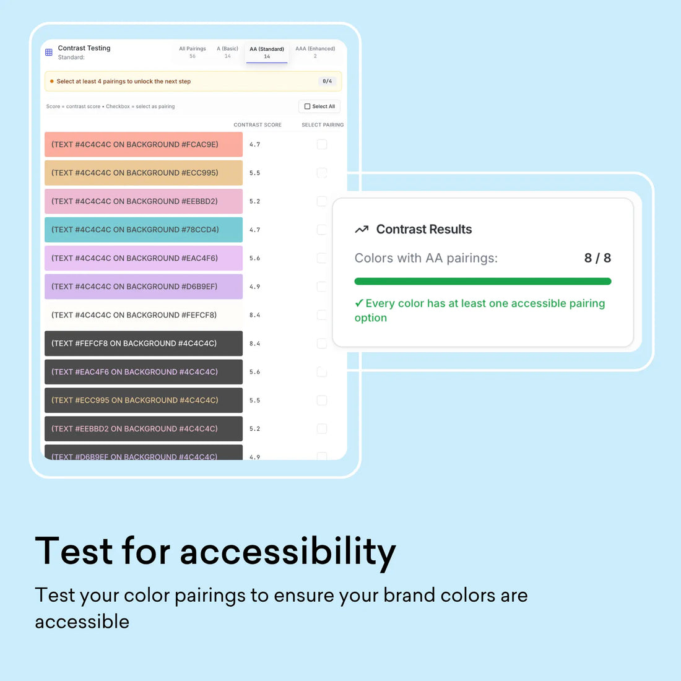Click the warning banner about selecting 4 pairings
Image resolution: width=681 pixels, height=681 pixels.
point(186,81)
